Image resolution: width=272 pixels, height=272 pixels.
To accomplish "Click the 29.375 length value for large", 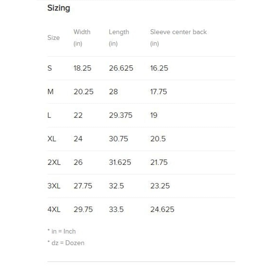I will pos(120,115).
